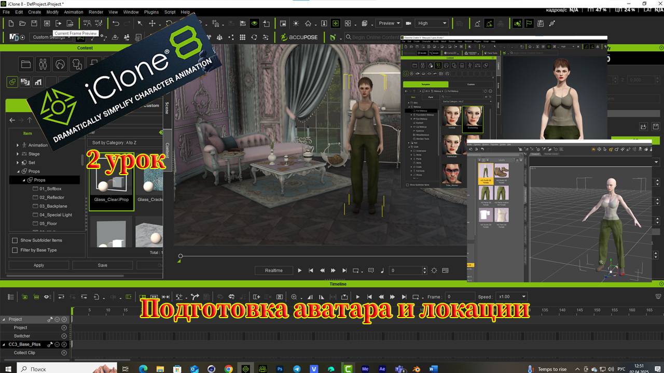Image resolution: width=664 pixels, height=373 pixels.
Task: Open Google Chrome from the taskbar
Action: point(228,369)
